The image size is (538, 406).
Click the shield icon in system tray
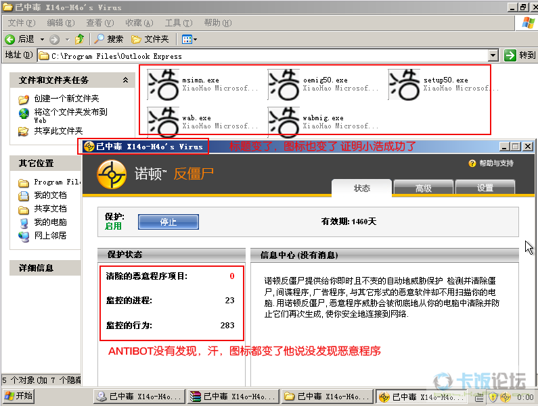click(x=493, y=397)
